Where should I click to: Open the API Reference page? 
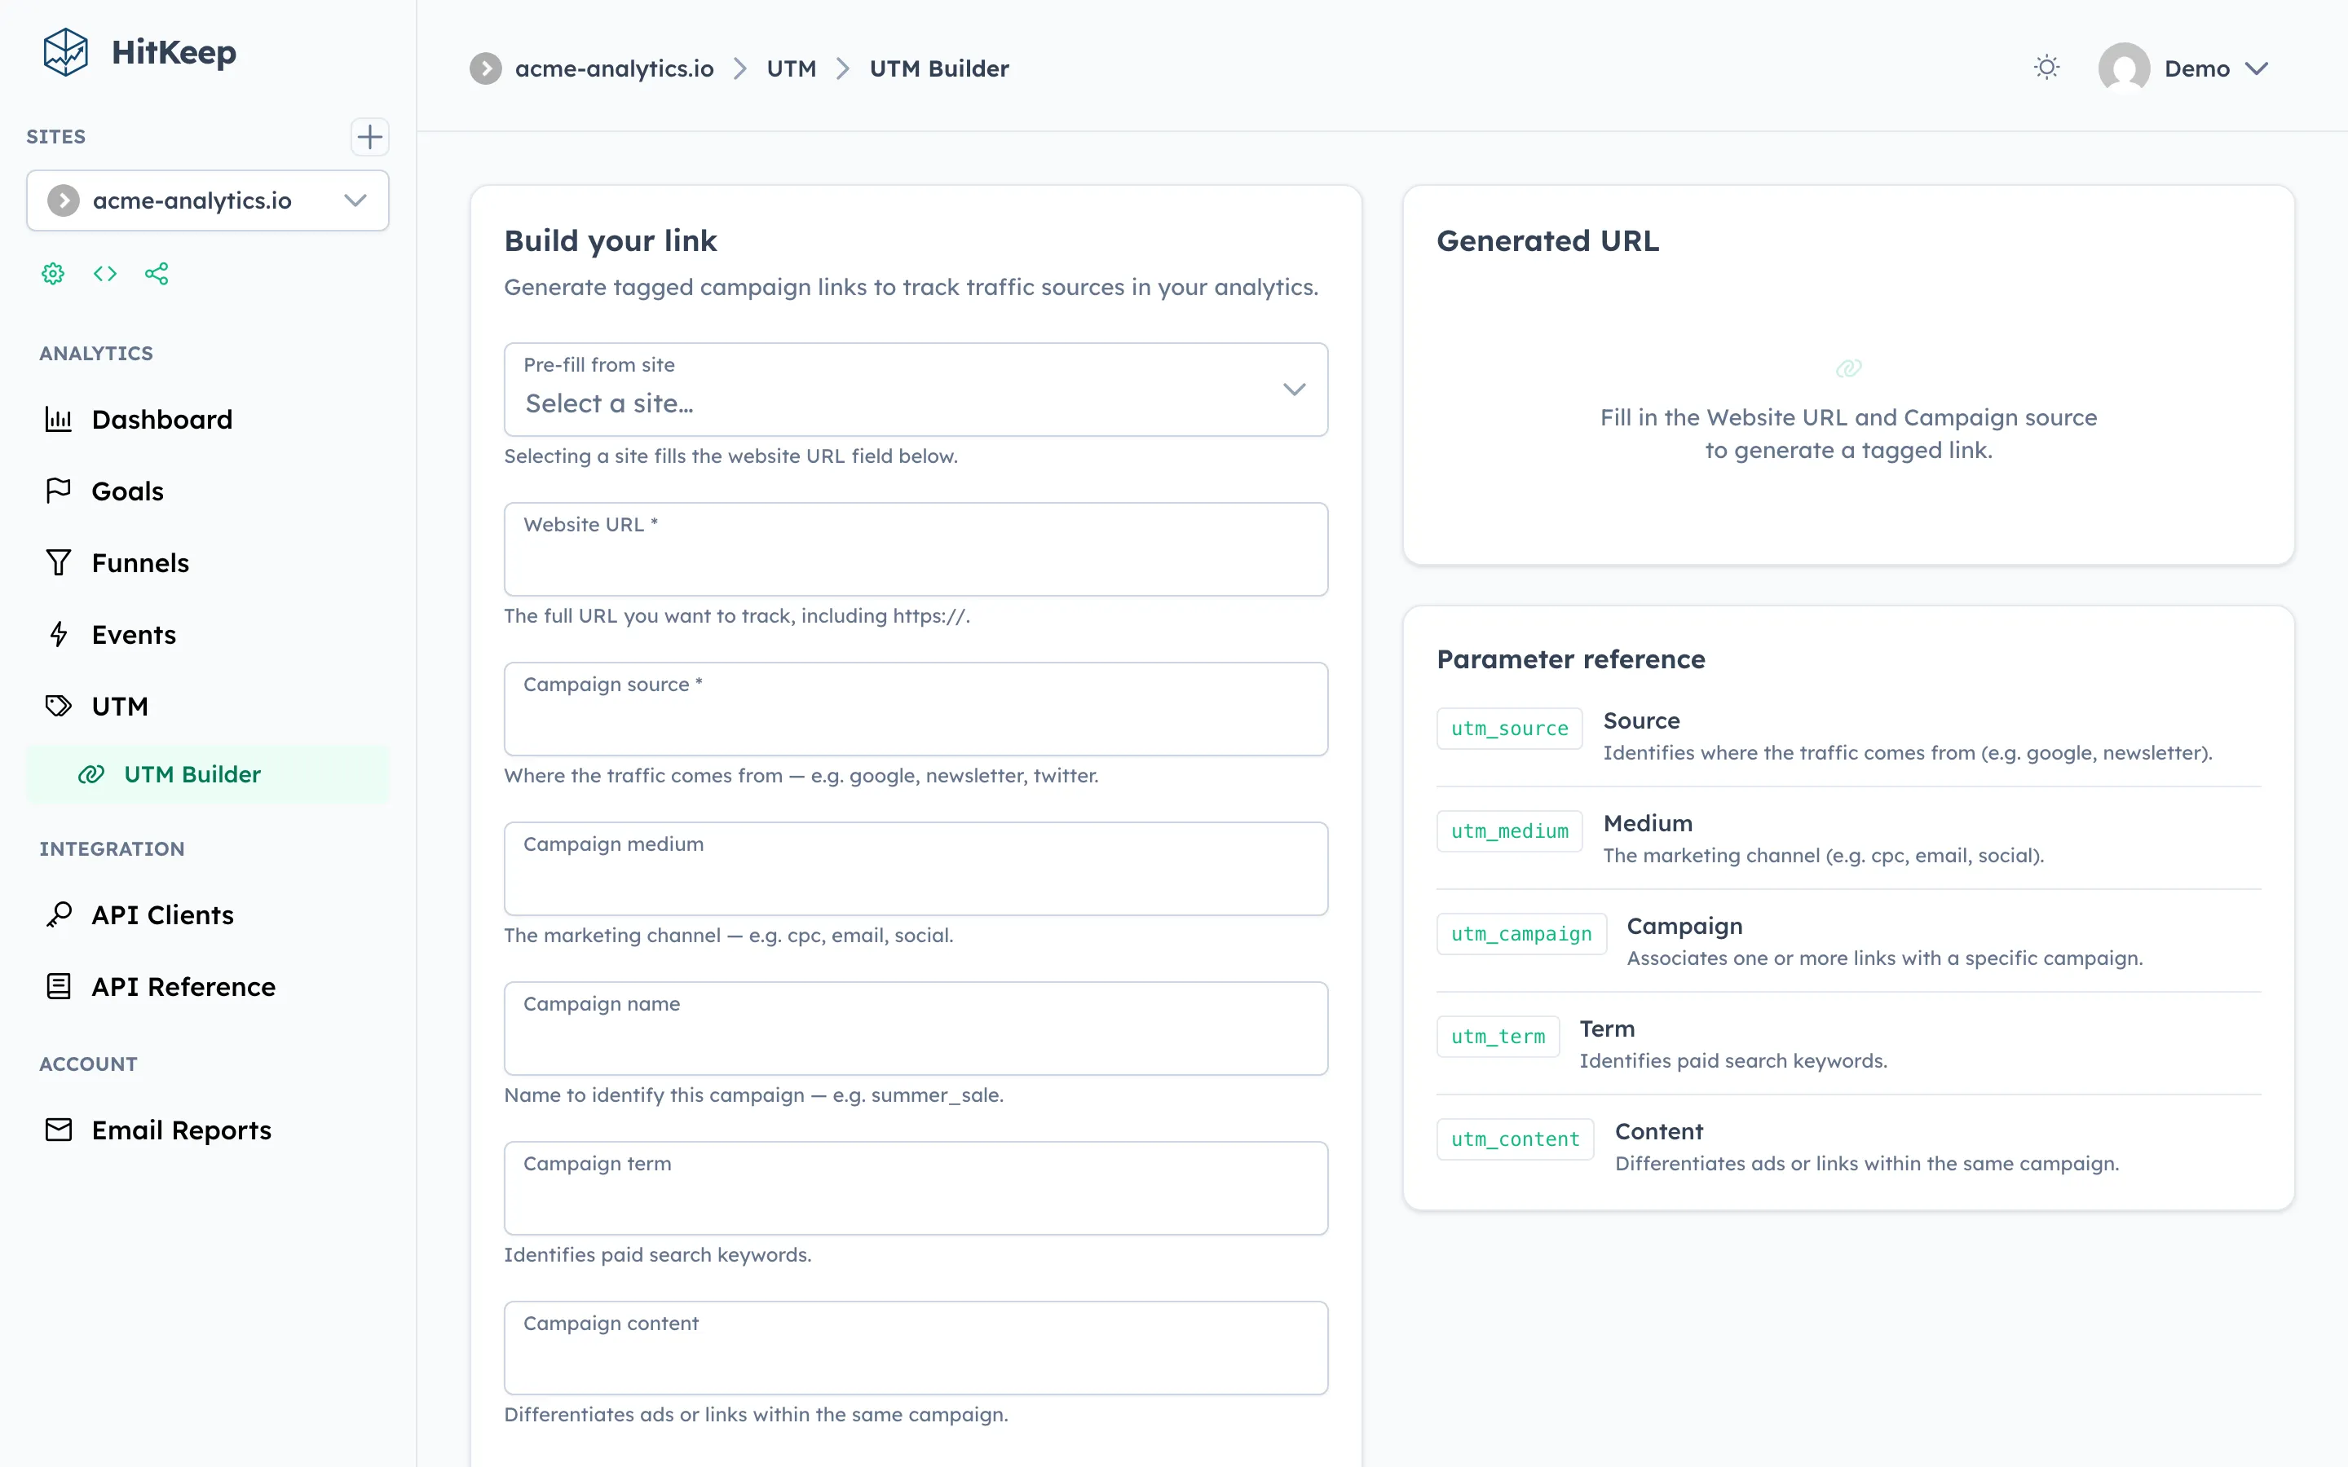pos(183,986)
